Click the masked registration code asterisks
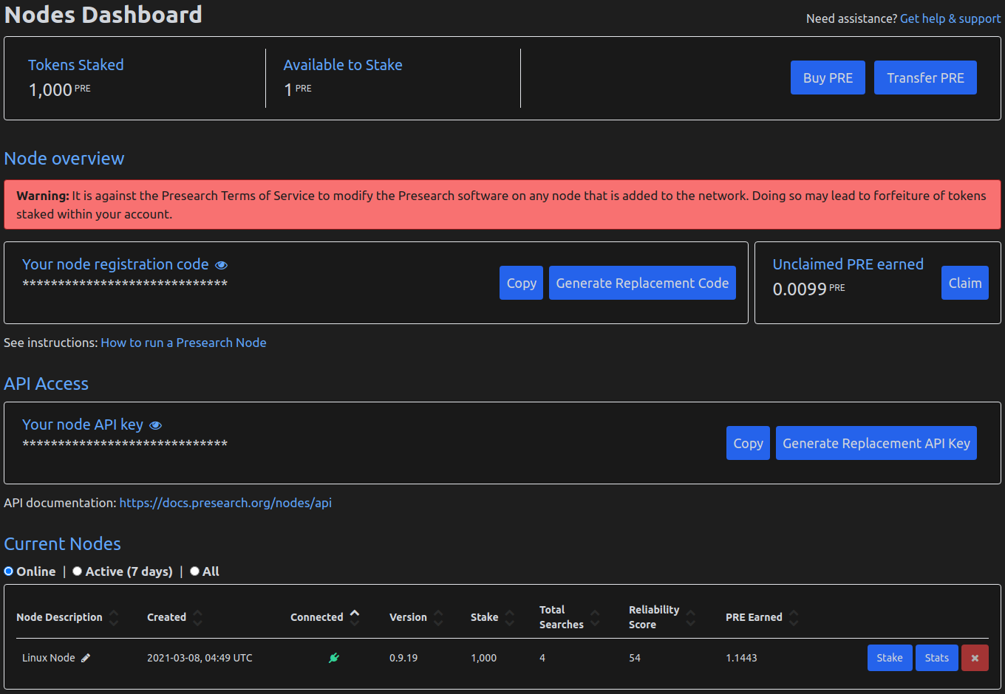This screenshot has height=694, width=1005. [x=125, y=284]
